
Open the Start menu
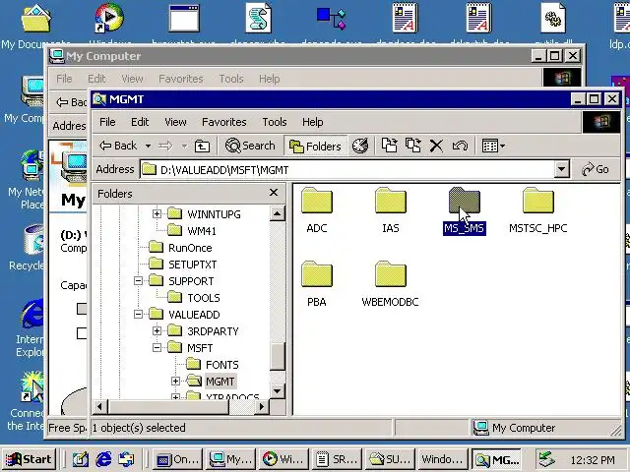(x=29, y=459)
